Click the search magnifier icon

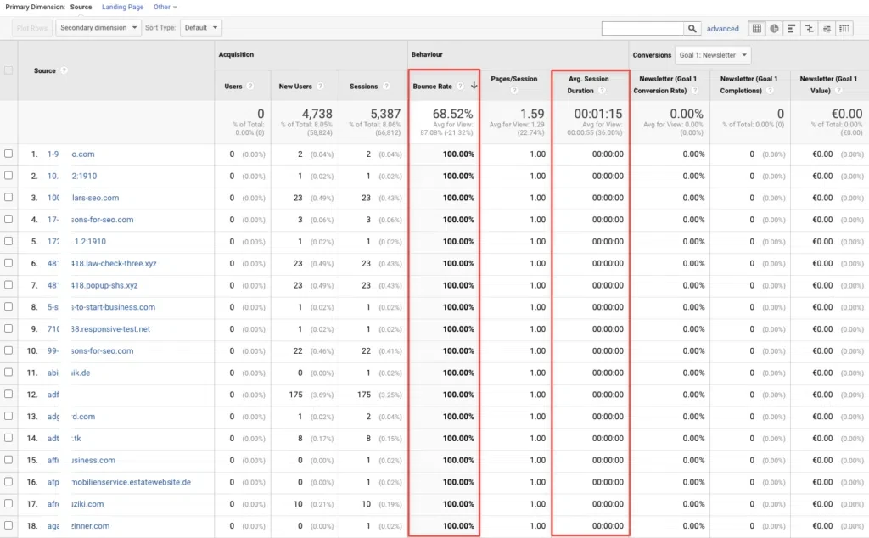(x=692, y=28)
